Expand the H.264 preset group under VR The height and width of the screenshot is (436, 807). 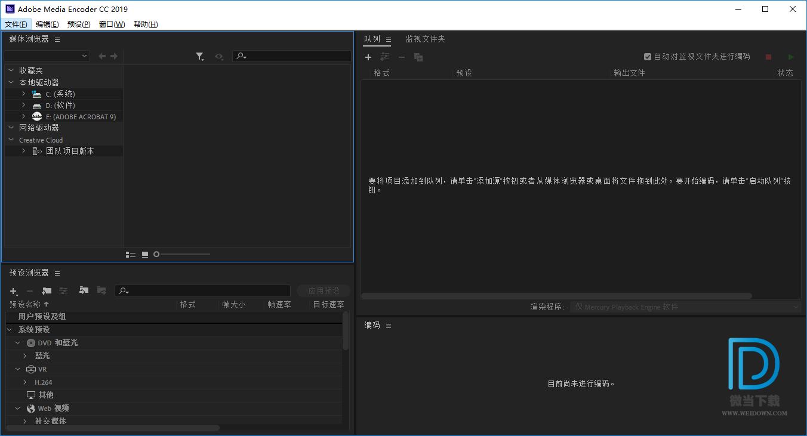25,382
